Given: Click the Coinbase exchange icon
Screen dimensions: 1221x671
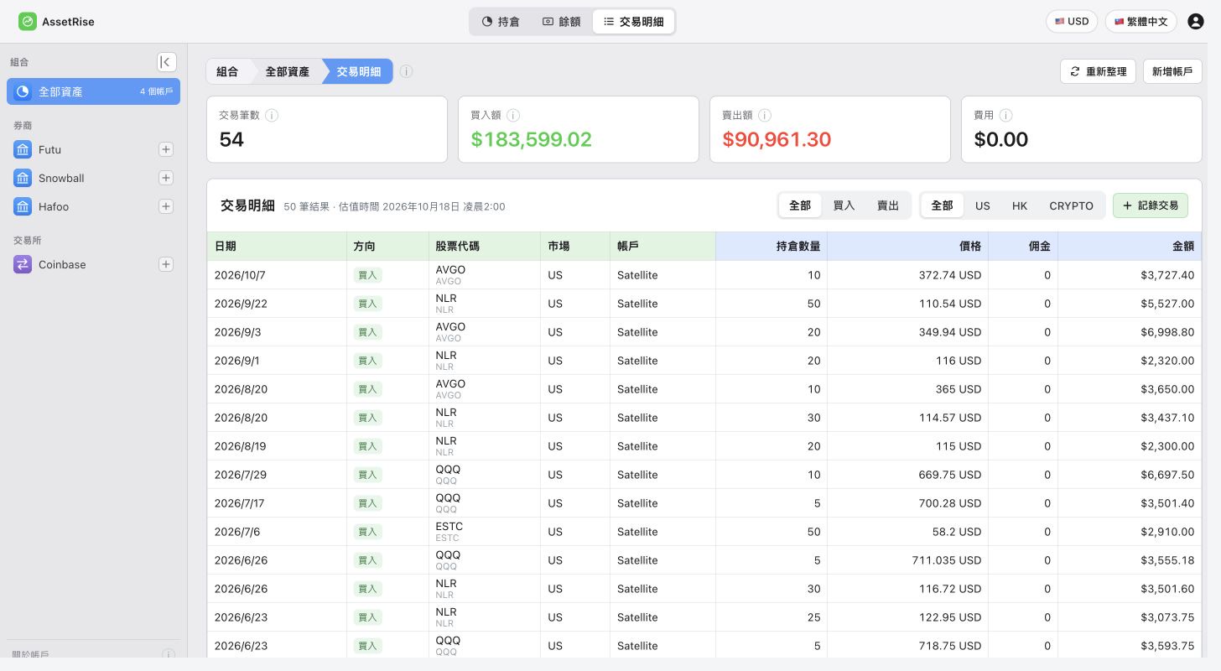Looking at the screenshot, I should [x=23, y=264].
